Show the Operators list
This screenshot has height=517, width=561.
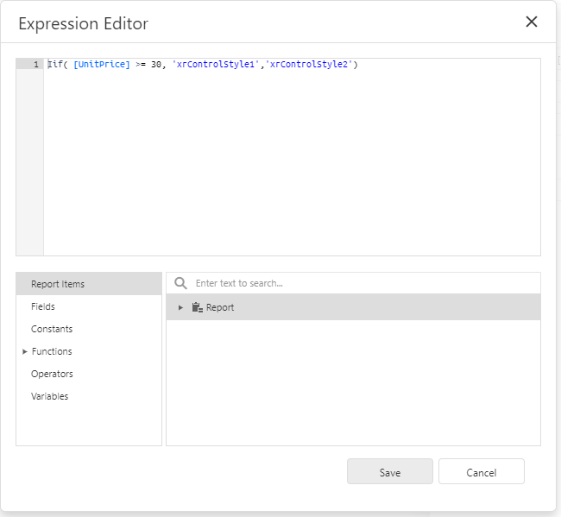pyautogui.click(x=52, y=374)
